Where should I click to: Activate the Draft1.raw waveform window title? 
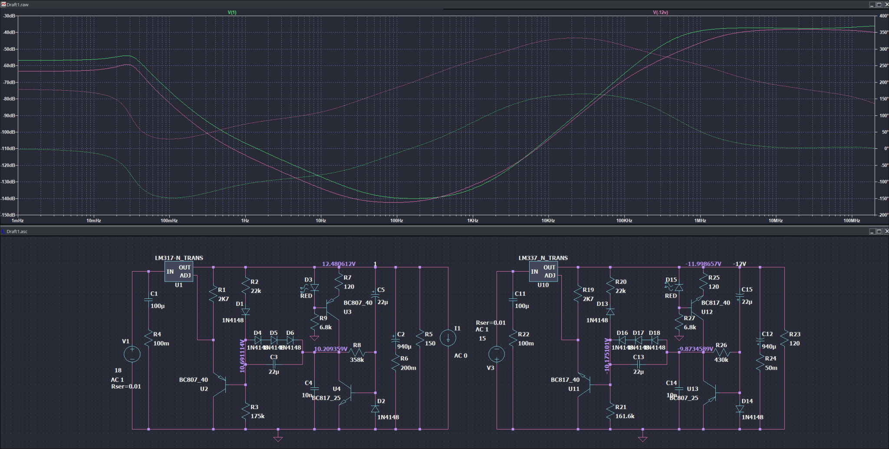point(17,5)
